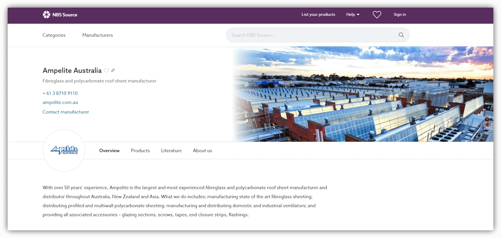Viewport: 501px width, 238px height.
Task: Click Sign in
Action: tap(400, 15)
